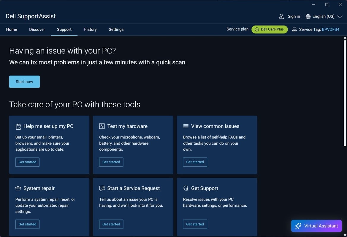Image resolution: width=347 pixels, height=237 pixels.
Task: Click the globe language icon
Action: (308, 17)
